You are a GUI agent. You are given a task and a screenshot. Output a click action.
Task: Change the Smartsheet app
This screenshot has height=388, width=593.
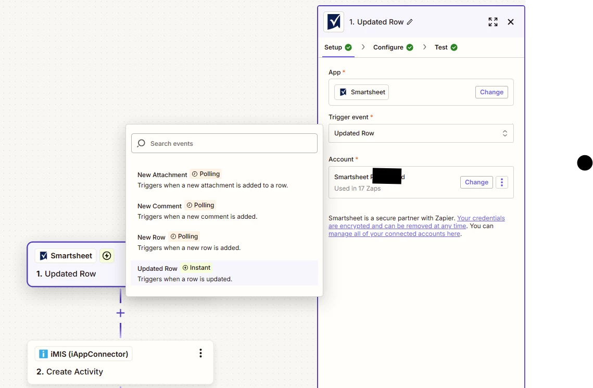point(491,92)
